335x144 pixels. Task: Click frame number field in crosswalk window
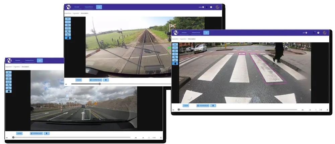point(316,110)
